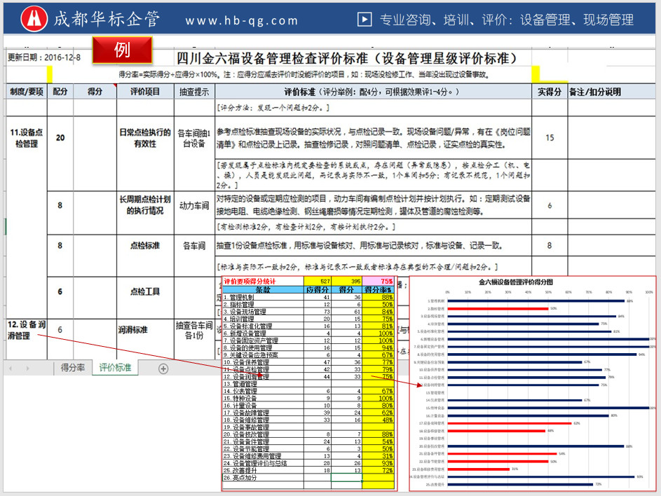This screenshot has height=496, width=661.
Task: Click the red 例 badge
Action: pyautogui.click(x=123, y=50)
